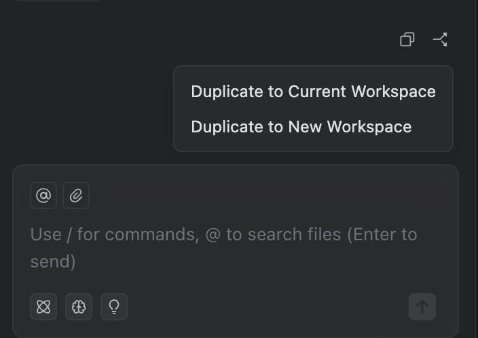Submit with the arrow button in input box
Image resolution: width=478 pixels, height=338 pixels.
click(x=422, y=307)
